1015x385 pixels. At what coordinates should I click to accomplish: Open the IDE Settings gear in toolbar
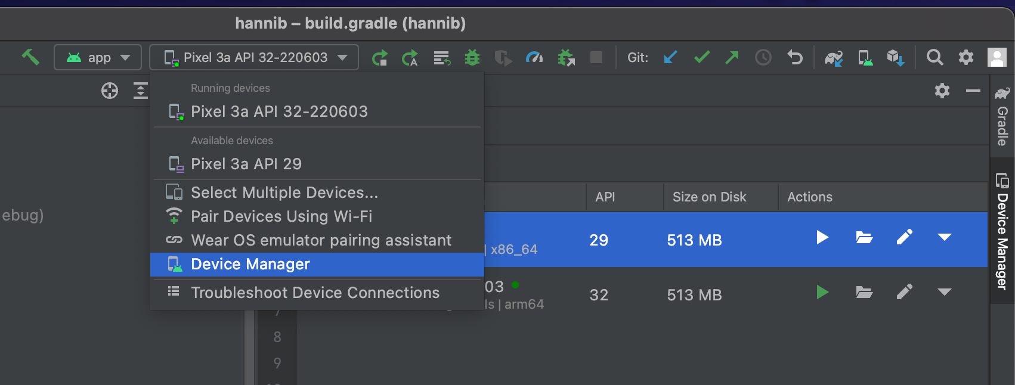point(966,57)
